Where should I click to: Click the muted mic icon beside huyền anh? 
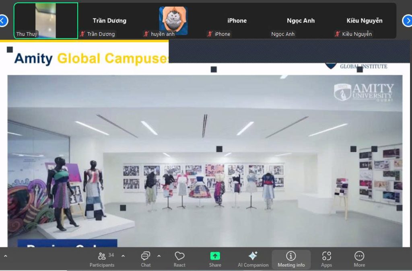pyautogui.click(x=146, y=34)
